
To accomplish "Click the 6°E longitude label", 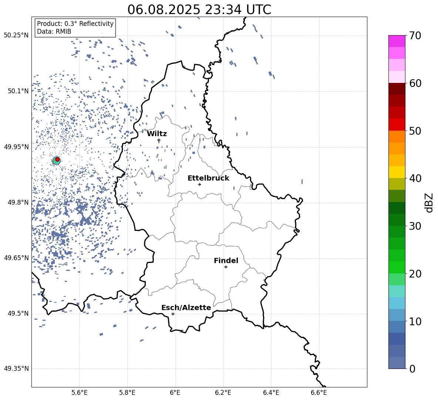I will pyautogui.click(x=175, y=393).
